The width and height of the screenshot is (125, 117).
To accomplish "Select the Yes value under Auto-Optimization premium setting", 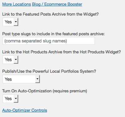I will 8,99.
